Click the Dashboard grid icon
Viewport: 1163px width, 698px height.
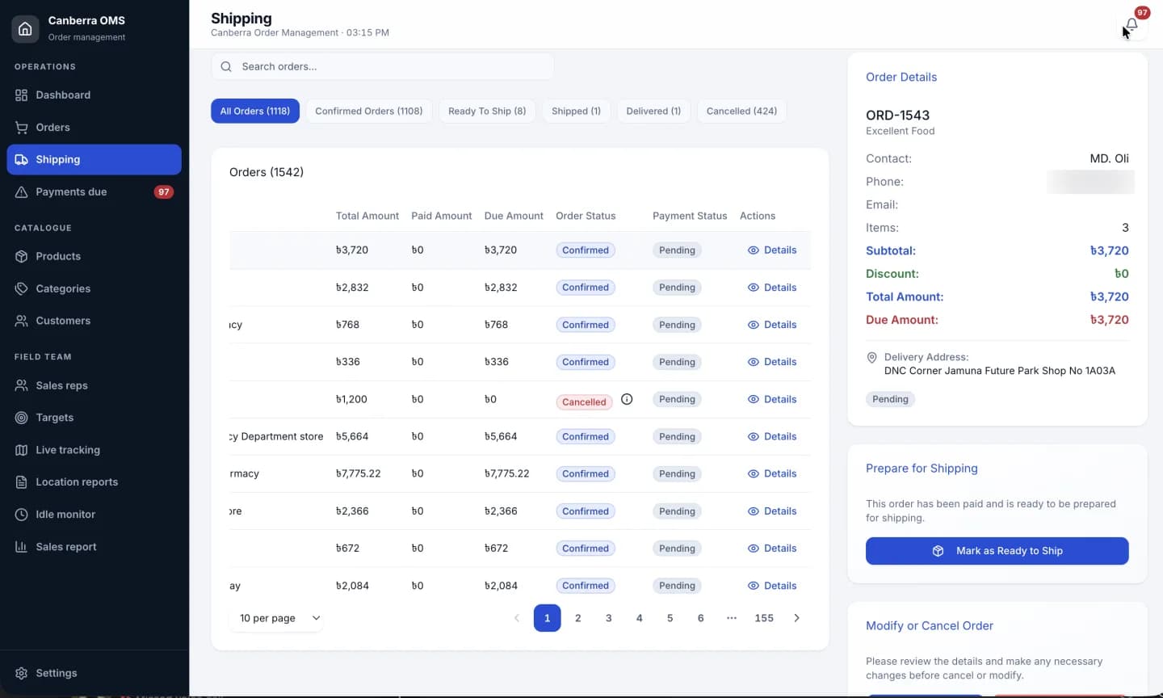[x=22, y=95]
